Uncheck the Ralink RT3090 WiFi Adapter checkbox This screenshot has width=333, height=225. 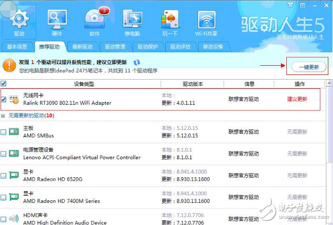click(4, 99)
